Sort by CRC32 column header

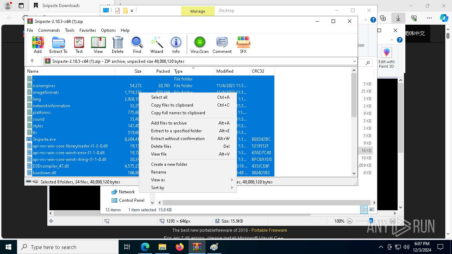(262, 71)
